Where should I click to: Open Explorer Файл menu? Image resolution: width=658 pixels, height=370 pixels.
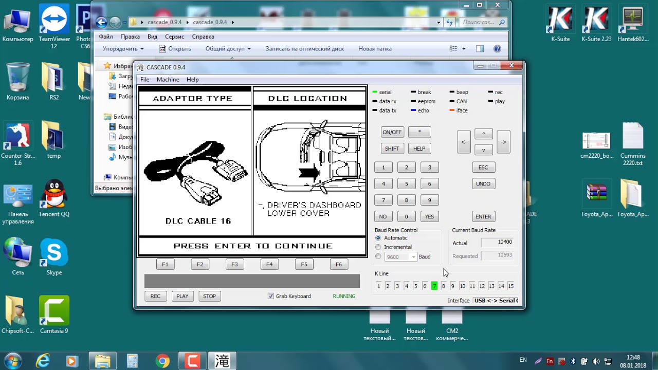[106, 37]
